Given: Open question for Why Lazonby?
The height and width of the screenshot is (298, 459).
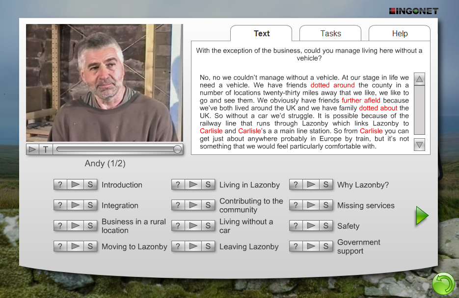Looking at the screenshot, I should 296,185.
